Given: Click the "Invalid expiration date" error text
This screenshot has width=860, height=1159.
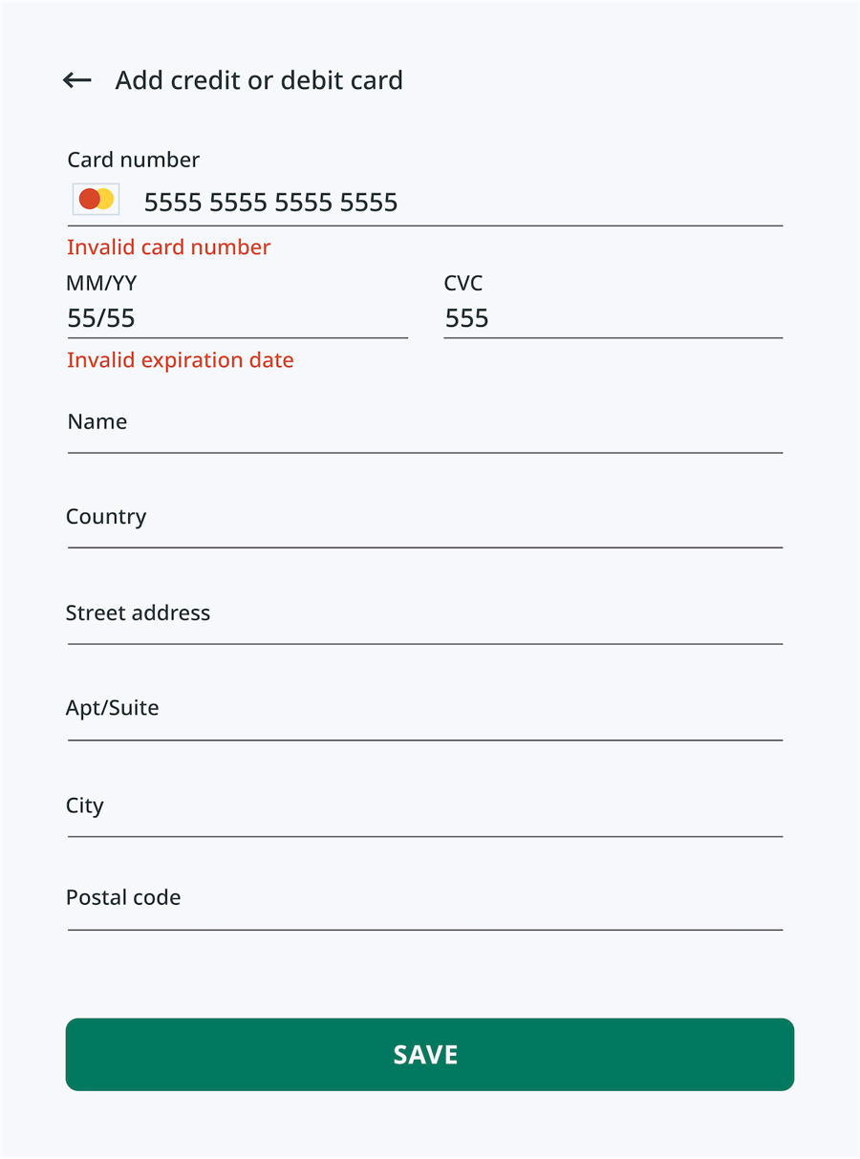Looking at the screenshot, I should click(x=181, y=360).
